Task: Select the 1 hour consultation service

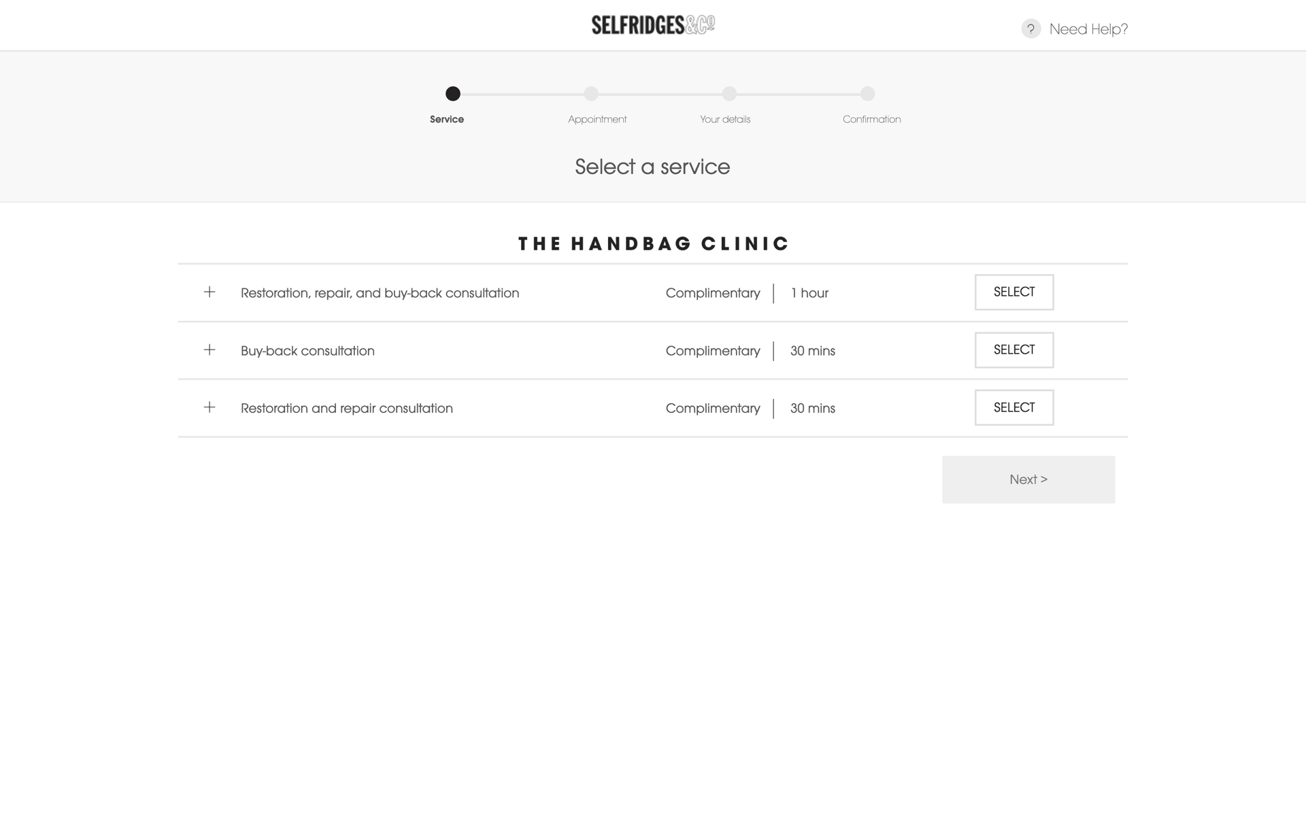Action: click(x=1014, y=292)
